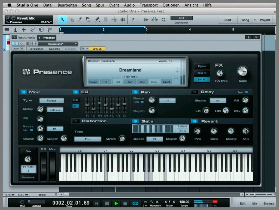Select the Arrow tool in toolbar
The image size is (279, 210).
(x=62, y=19)
